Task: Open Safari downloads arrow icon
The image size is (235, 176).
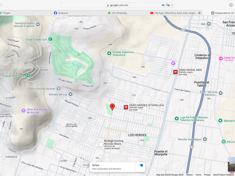Action: click(231, 5)
